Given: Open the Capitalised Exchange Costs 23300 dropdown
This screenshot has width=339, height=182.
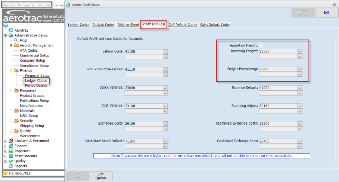Looking at the screenshot, I should pos(299,124).
